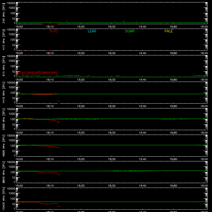Click the 15:30 time label under 410 MHz plot
212x212 pixels.
coord(112,53)
